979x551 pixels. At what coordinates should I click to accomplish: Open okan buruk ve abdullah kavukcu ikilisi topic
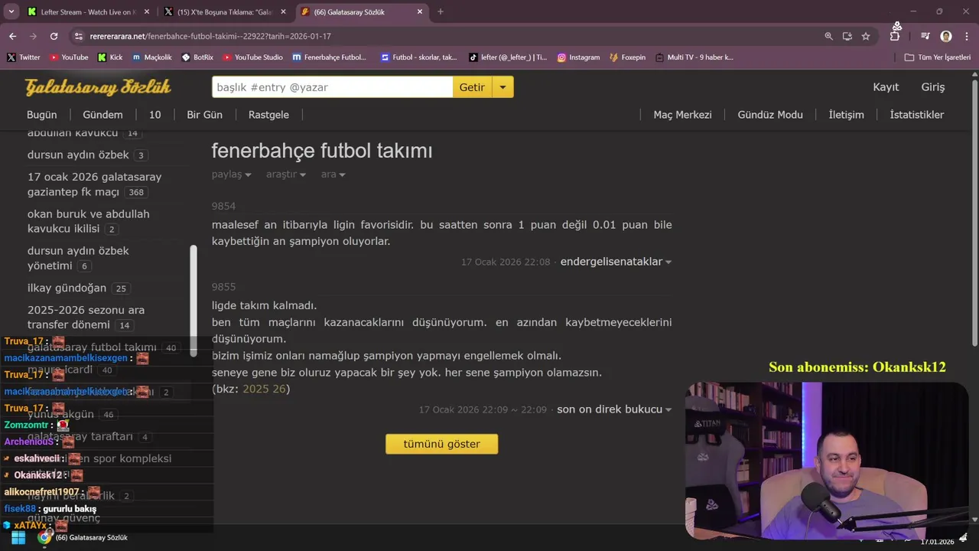(89, 221)
